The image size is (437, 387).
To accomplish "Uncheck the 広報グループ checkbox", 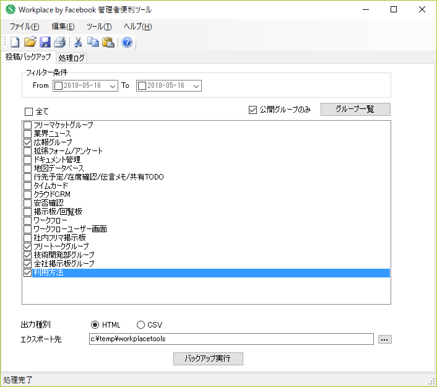I will click(x=27, y=142).
